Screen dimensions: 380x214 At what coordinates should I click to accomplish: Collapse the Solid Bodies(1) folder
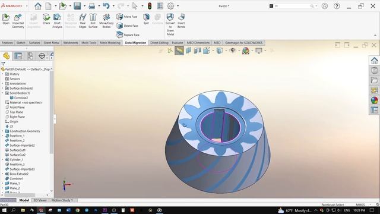[x=2, y=93]
